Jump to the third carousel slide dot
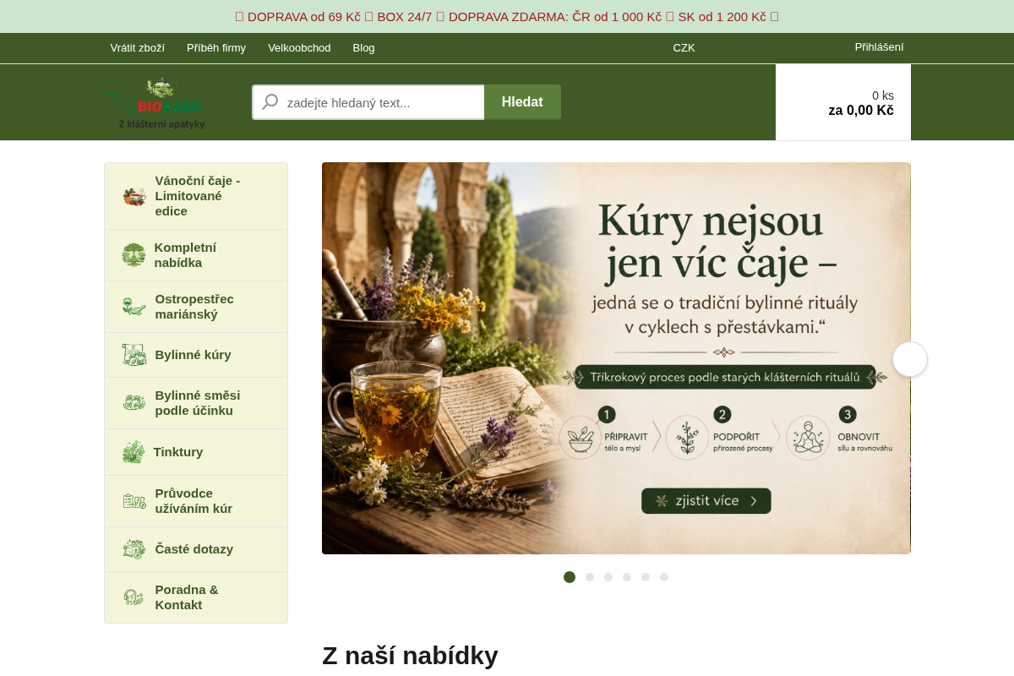Image resolution: width=1014 pixels, height=676 pixels. [x=608, y=577]
